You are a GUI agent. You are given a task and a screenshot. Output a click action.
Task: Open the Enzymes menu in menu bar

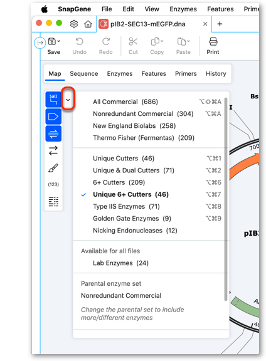183,9
